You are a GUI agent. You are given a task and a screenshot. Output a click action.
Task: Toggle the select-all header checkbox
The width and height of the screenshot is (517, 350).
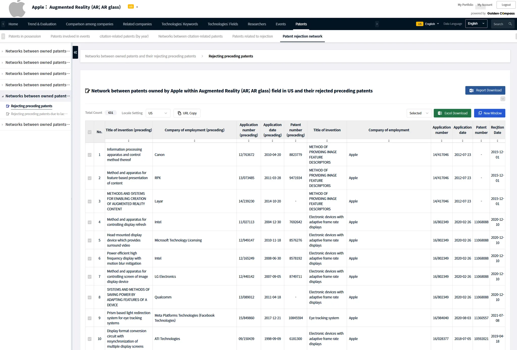90,132
